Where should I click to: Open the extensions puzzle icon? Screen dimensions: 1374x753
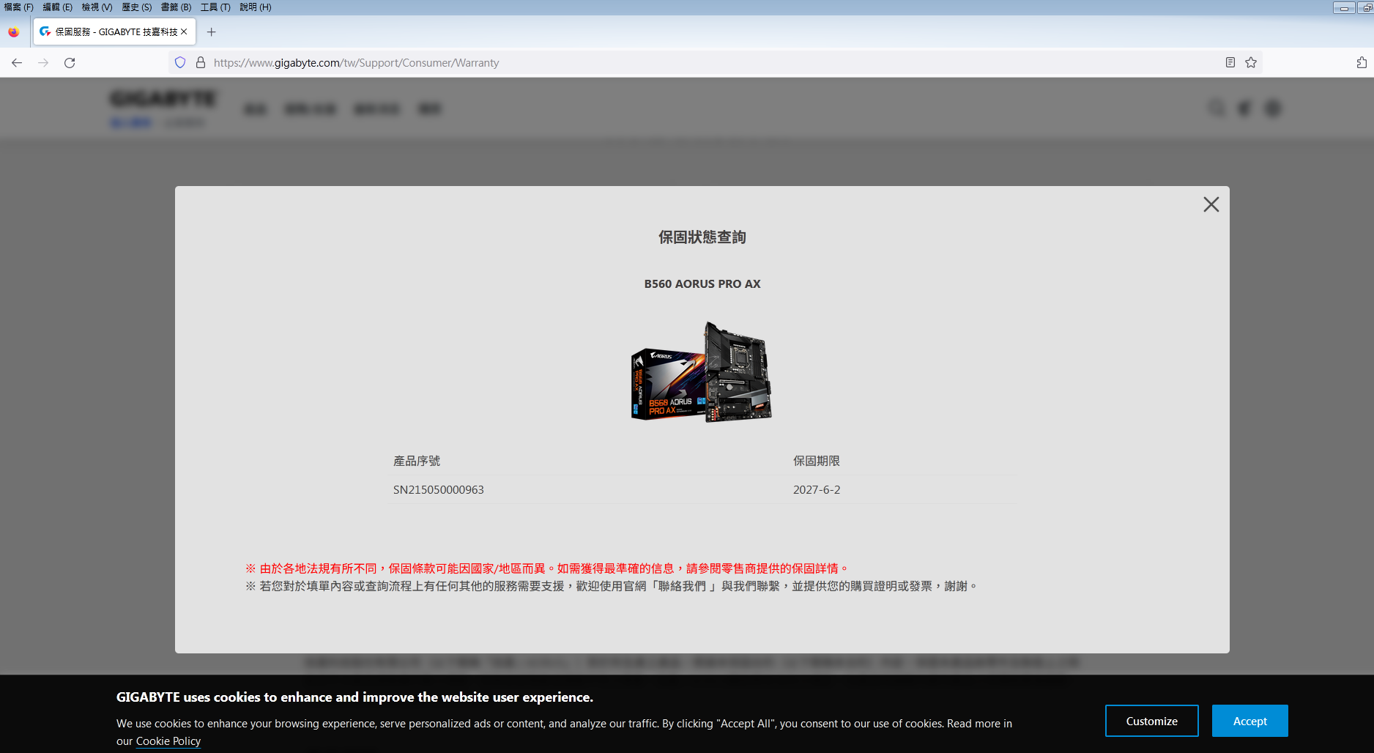1362,63
